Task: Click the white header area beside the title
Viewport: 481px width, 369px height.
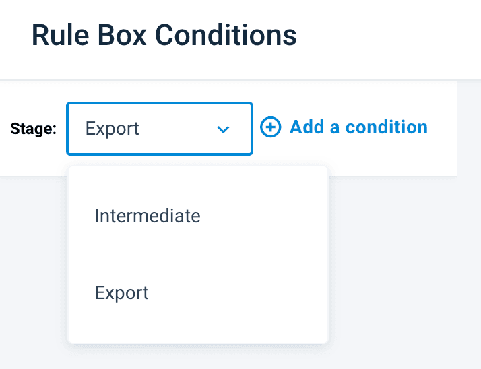Action: pyautogui.click(x=391, y=37)
